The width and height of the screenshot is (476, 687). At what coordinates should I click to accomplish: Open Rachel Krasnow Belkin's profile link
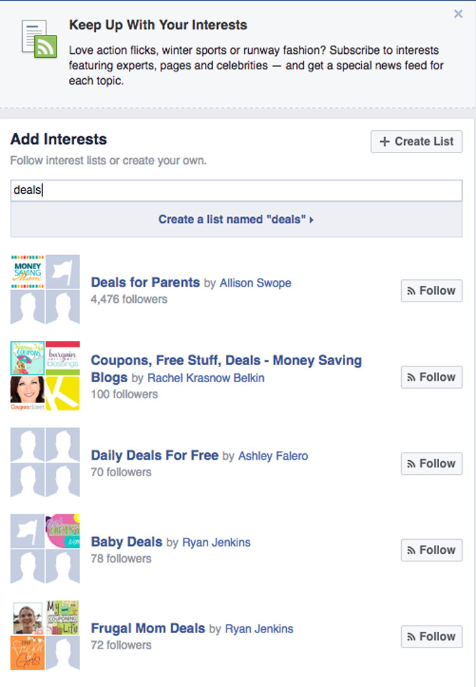pos(206,378)
